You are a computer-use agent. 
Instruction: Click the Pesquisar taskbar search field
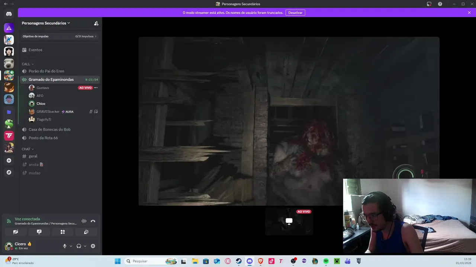point(151,261)
